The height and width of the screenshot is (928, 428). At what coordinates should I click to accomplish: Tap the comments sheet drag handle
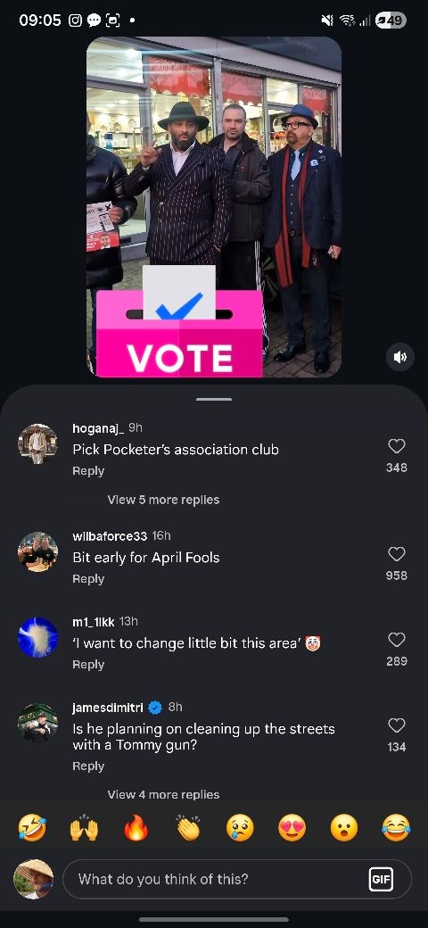coord(214,400)
